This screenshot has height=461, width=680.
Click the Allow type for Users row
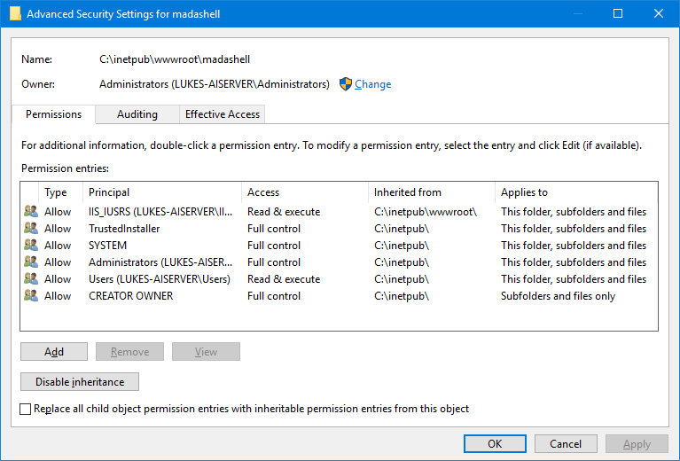pos(58,279)
